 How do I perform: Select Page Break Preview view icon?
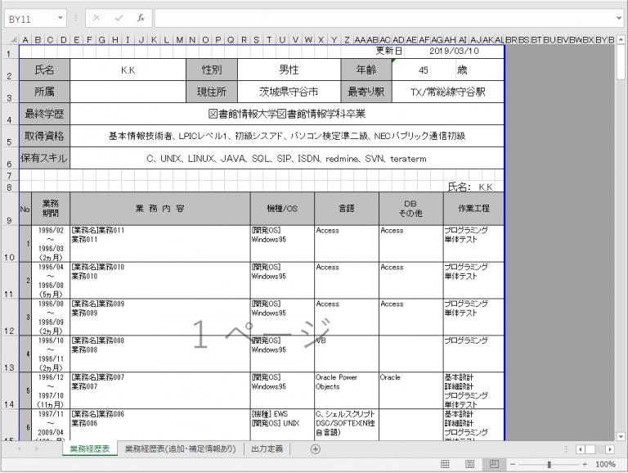[x=493, y=464]
